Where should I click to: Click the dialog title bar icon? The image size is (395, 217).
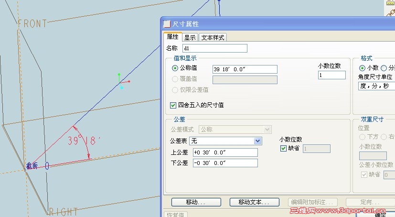pos(167,24)
